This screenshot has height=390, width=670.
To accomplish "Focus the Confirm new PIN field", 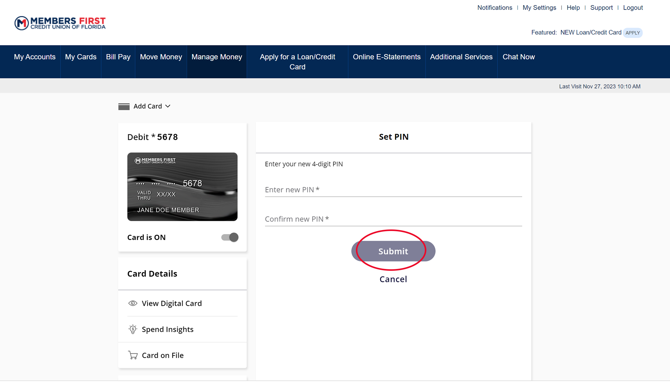I will point(393,219).
